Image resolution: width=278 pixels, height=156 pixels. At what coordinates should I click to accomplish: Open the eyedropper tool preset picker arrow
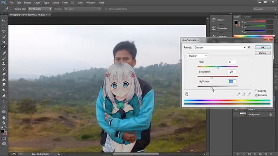[10, 9]
